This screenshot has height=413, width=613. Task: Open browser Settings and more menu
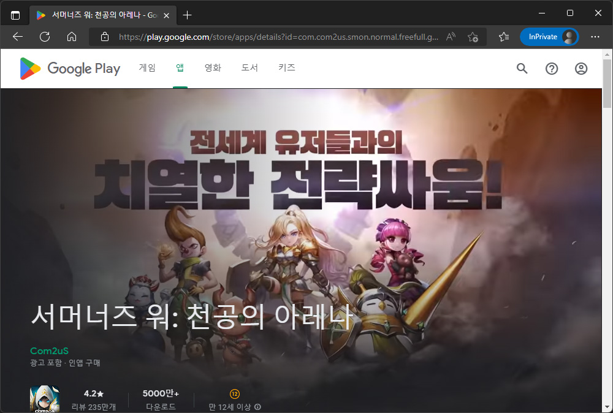click(595, 37)
